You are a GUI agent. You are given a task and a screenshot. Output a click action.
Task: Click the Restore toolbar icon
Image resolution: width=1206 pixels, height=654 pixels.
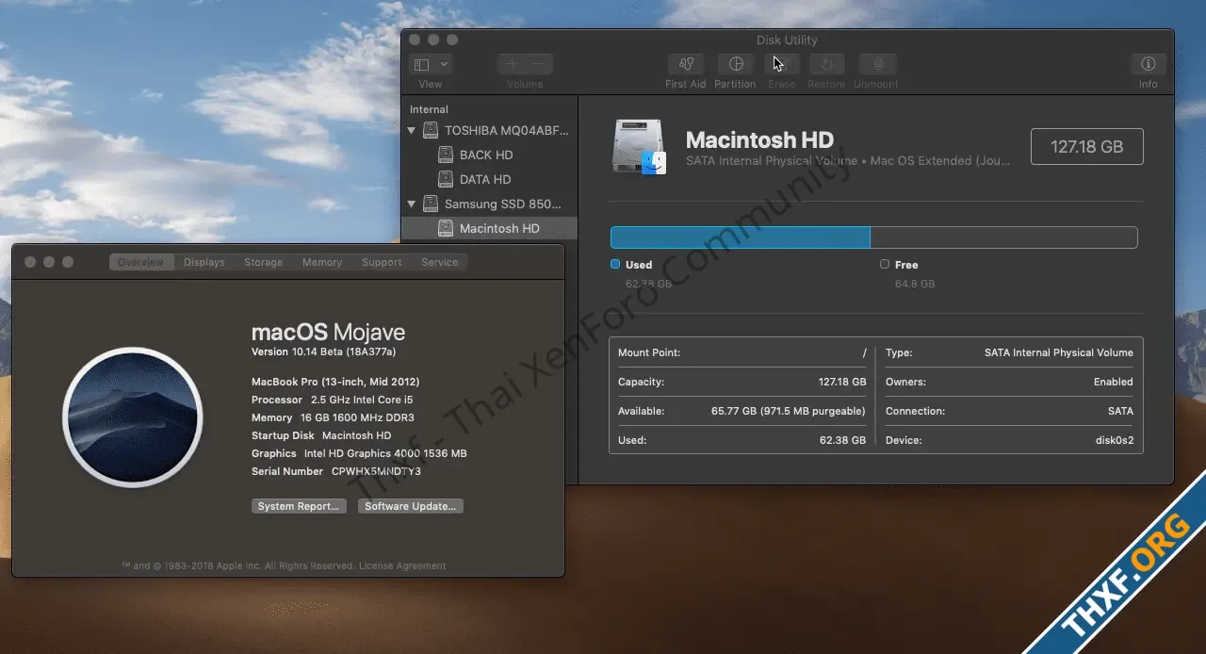click(x=826, y=64)
